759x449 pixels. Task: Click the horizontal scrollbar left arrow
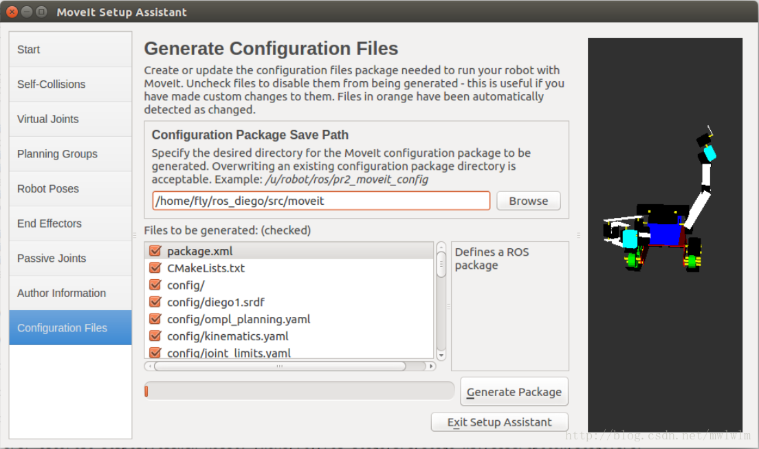pyautogui.click(x=150, y=366)
